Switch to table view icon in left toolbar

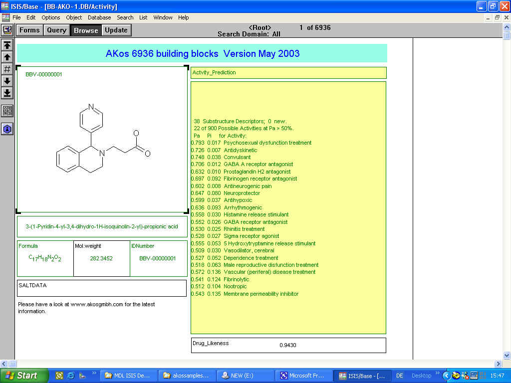[x=7, y=111]
